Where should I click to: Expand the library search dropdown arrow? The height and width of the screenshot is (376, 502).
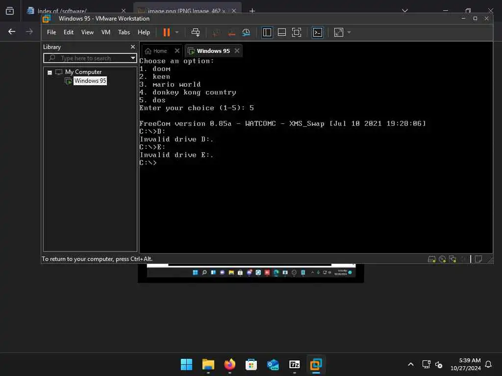coord(133,58)
